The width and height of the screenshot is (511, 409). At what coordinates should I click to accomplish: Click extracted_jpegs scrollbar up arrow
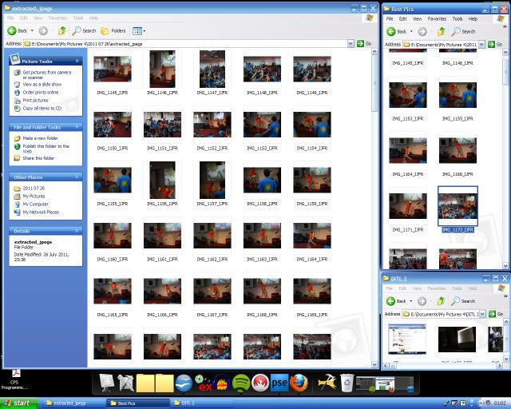374,52
